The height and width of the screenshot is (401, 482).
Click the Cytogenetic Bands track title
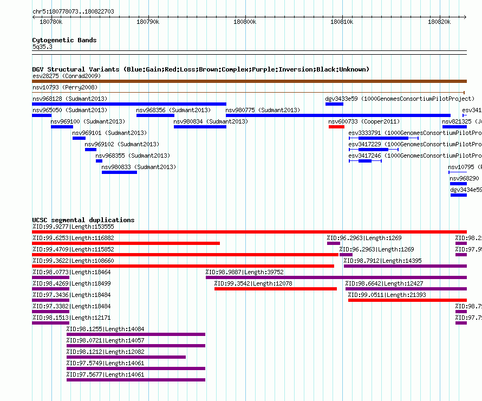coord(64,40)
